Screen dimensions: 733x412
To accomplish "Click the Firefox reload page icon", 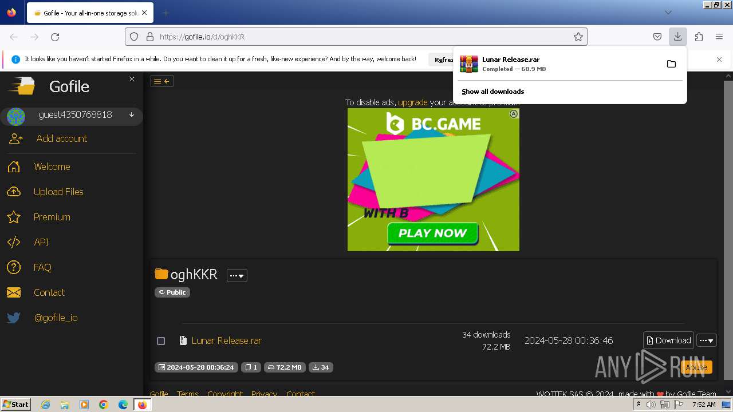I will (55, 37).
